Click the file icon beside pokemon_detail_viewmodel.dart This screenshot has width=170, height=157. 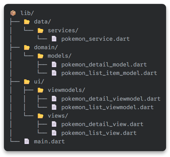54,99
